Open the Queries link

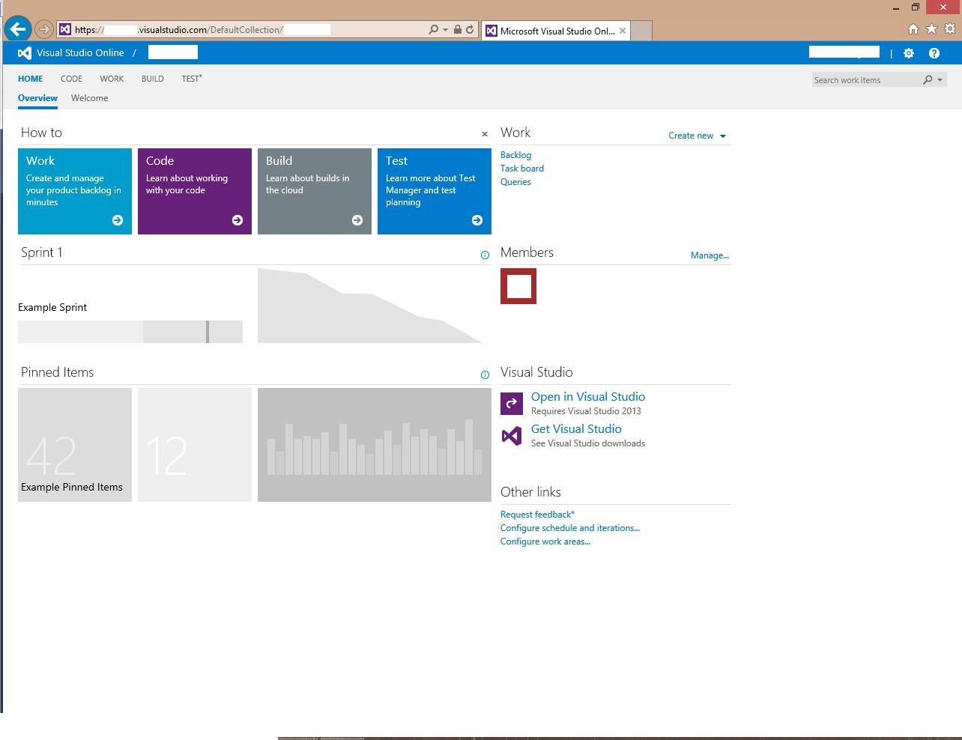(x=515, y=182)
